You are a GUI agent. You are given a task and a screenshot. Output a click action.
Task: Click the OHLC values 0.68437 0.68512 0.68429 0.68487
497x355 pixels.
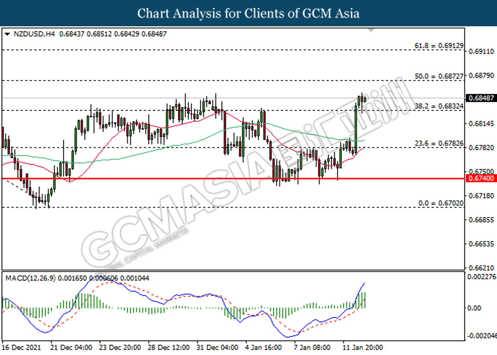click(113, 34)
